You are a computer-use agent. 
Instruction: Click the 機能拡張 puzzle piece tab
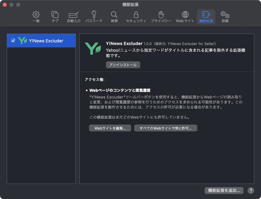click(206, 17)
